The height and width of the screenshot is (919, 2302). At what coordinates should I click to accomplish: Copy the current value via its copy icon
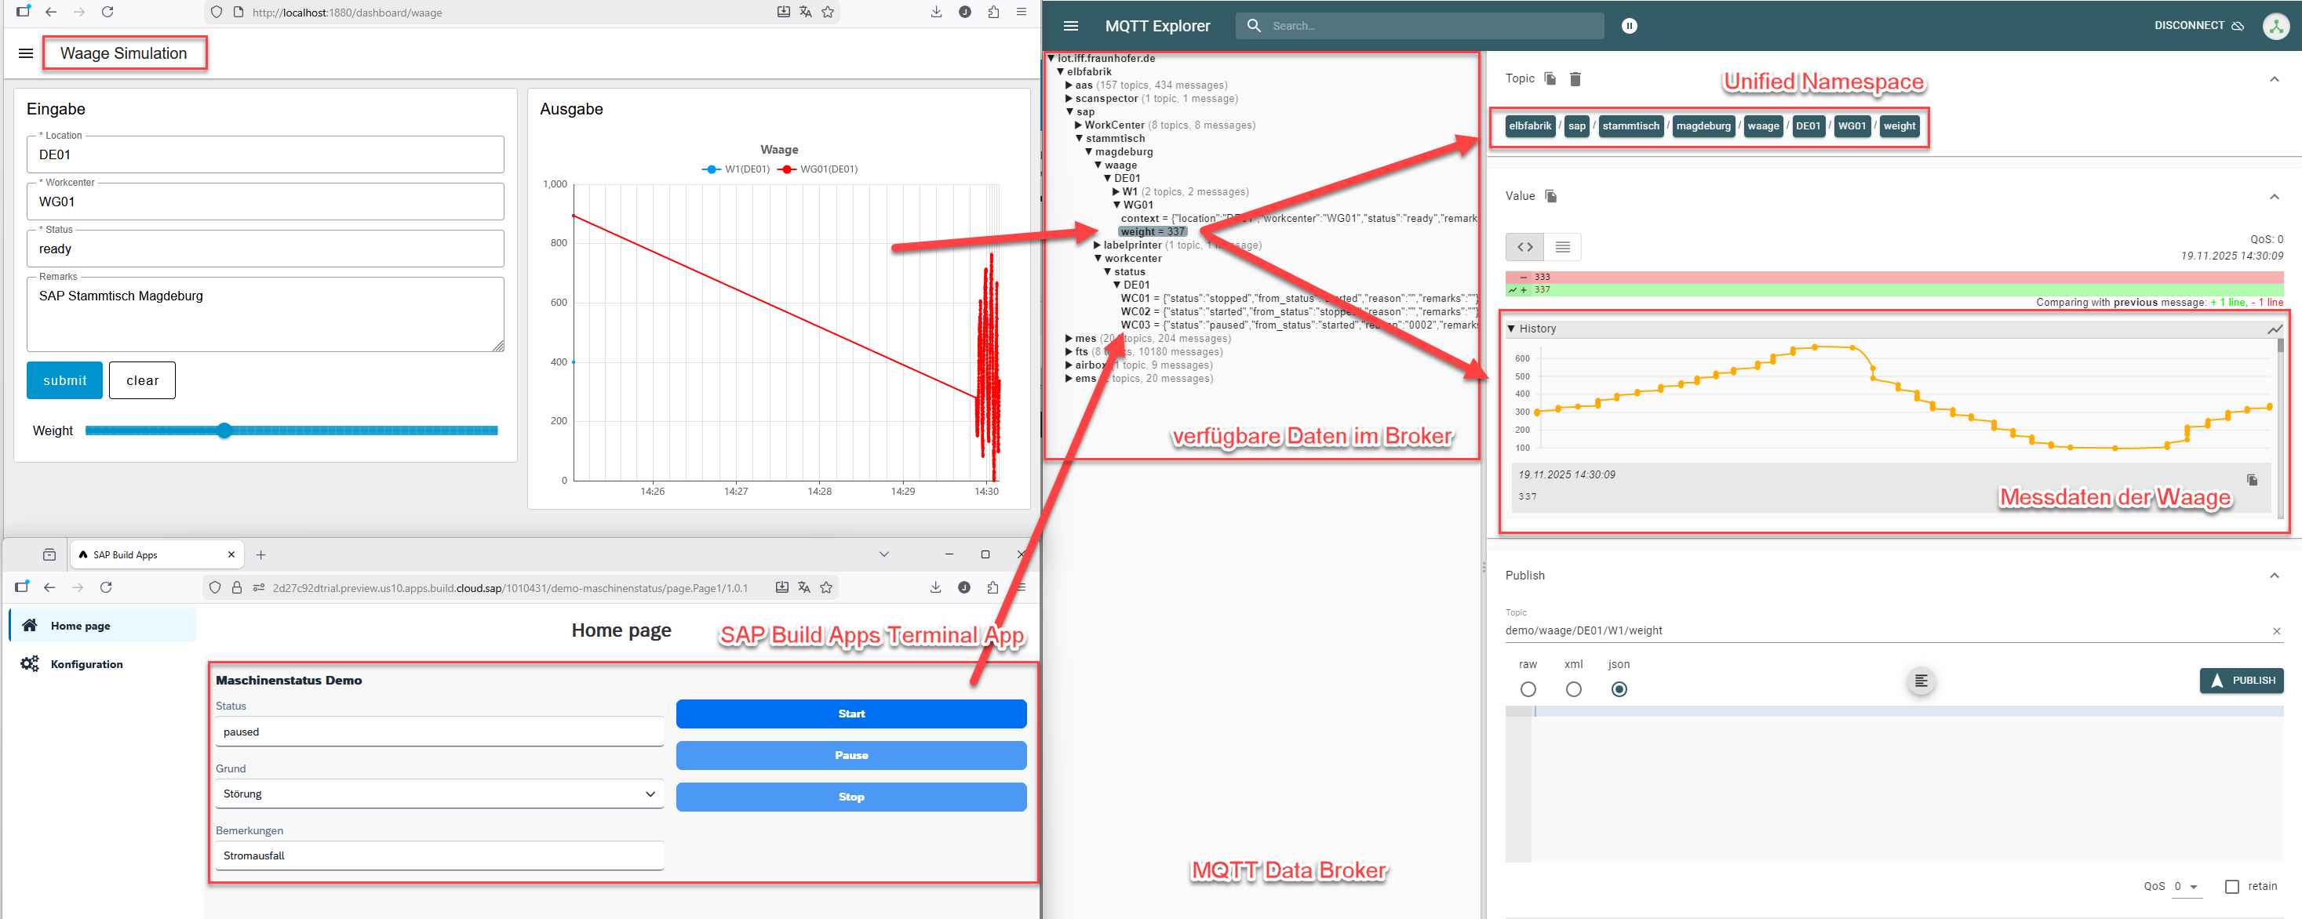pyautogui.click(x=1551, y=195)
